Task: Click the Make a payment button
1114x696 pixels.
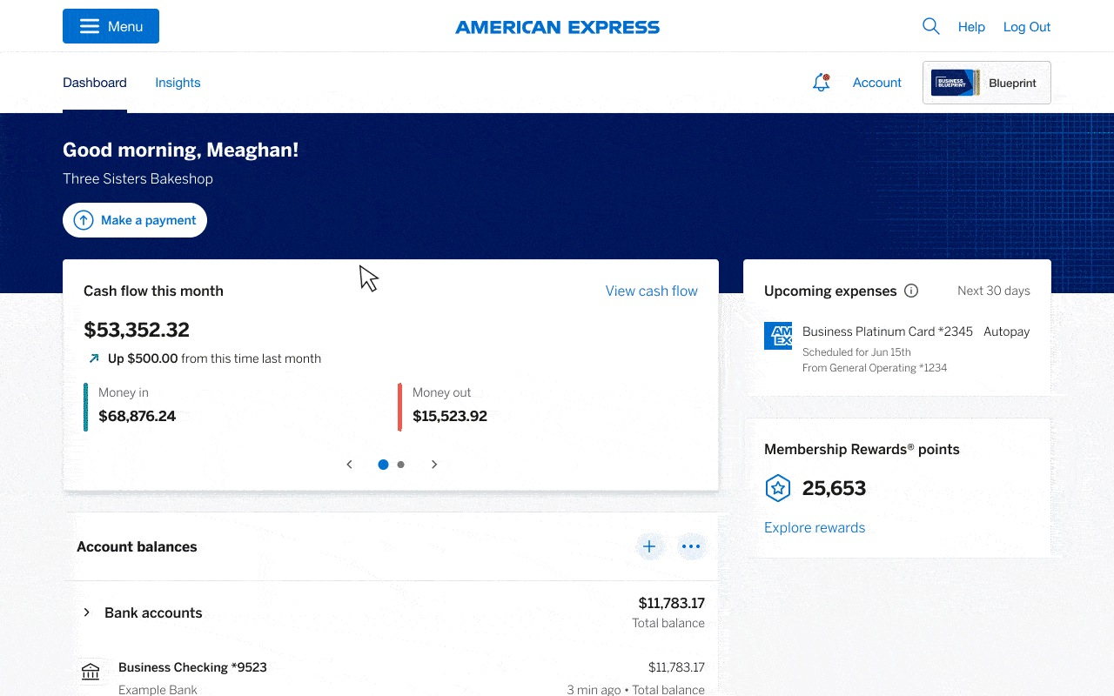Action: 135,220
